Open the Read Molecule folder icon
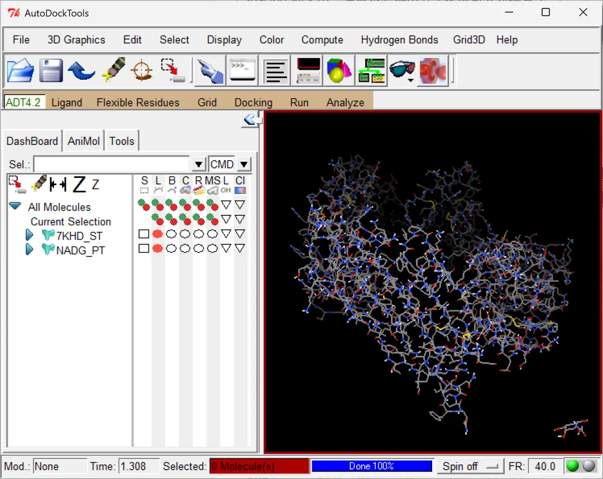This screenshot has height=479, width=603. click(x=21, y=70)
